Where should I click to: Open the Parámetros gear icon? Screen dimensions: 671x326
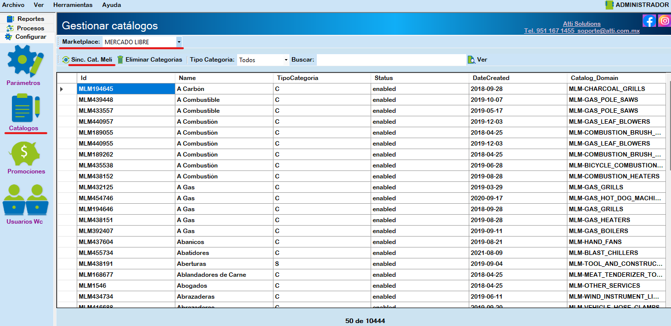23,61
